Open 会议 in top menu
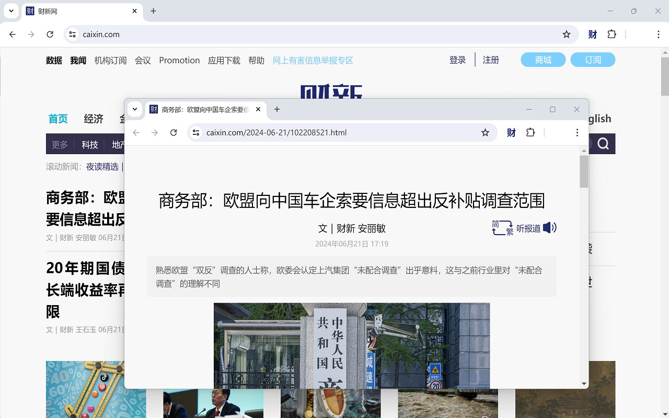The height and width of the screenshot is (418, 669). coord(143,60)
